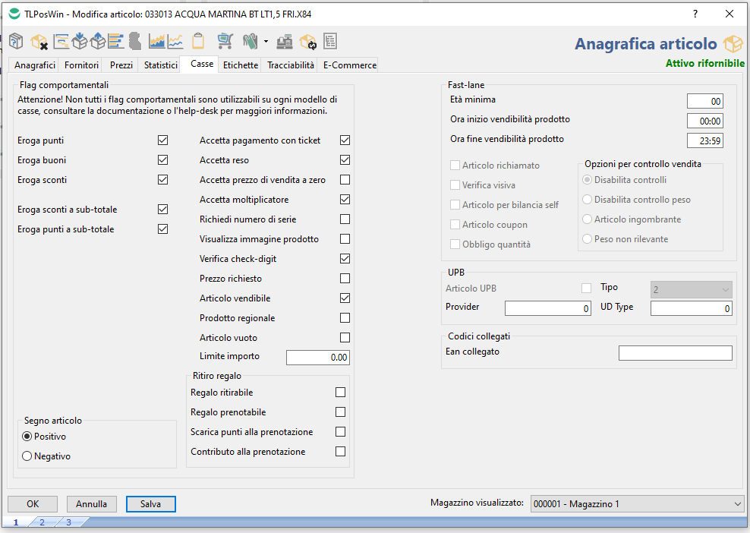The height and width of the screenshot is (533, 750).
Task: Open the Tipo dropdown in the UPB section
Action: pos(692,289)
